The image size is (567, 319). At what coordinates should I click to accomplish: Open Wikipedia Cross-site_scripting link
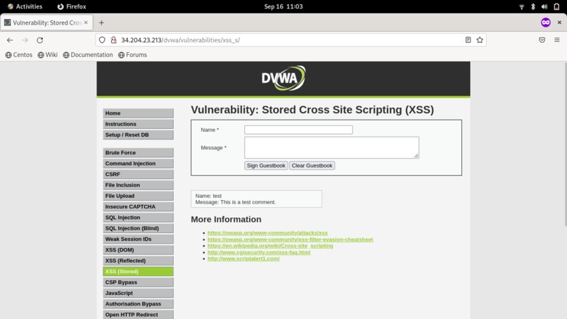coord(270,246)
